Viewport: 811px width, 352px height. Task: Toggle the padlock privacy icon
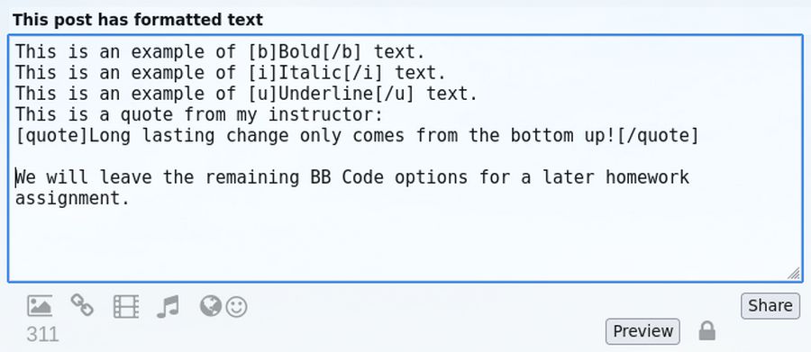[x=707, y=330]
